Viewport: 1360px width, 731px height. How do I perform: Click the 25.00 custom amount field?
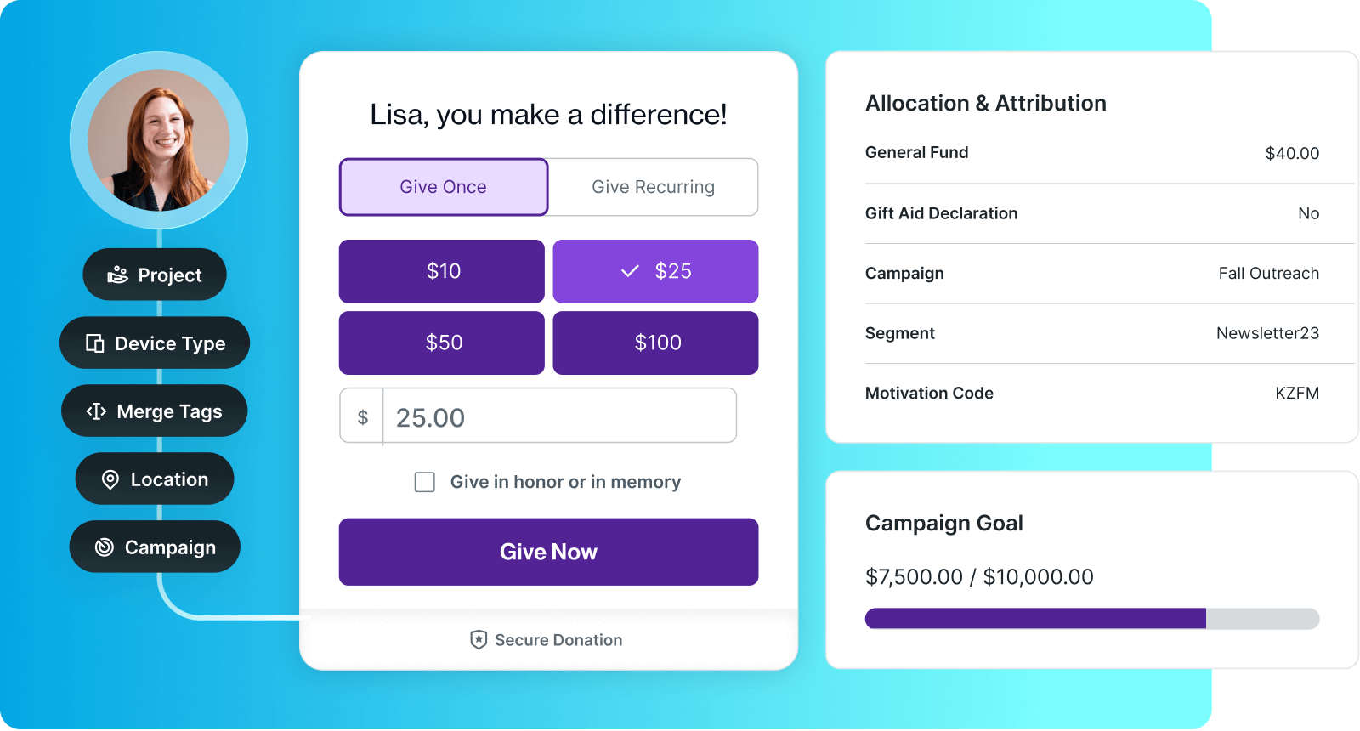(559, 417)
